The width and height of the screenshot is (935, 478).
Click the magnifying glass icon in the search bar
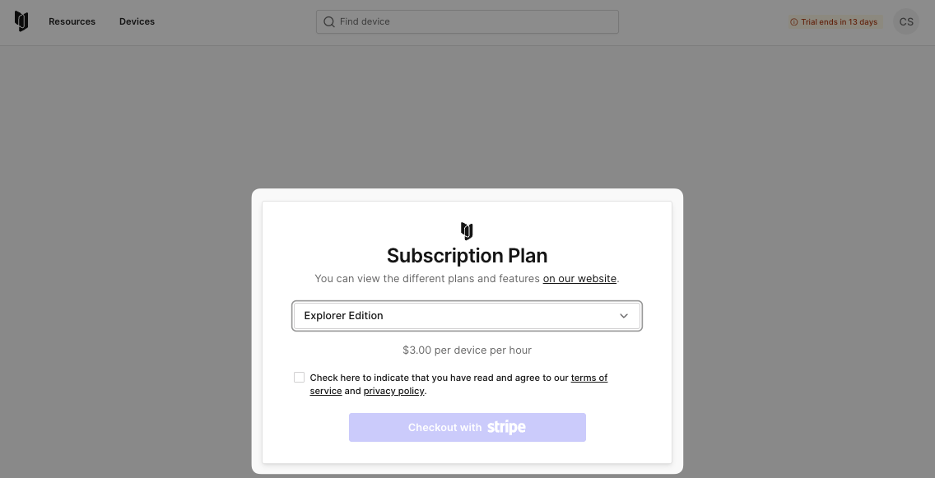coord(329,21)
